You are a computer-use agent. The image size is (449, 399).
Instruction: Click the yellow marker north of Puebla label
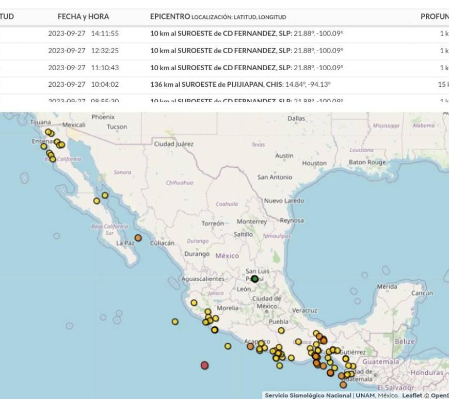[x=281, y=330]
